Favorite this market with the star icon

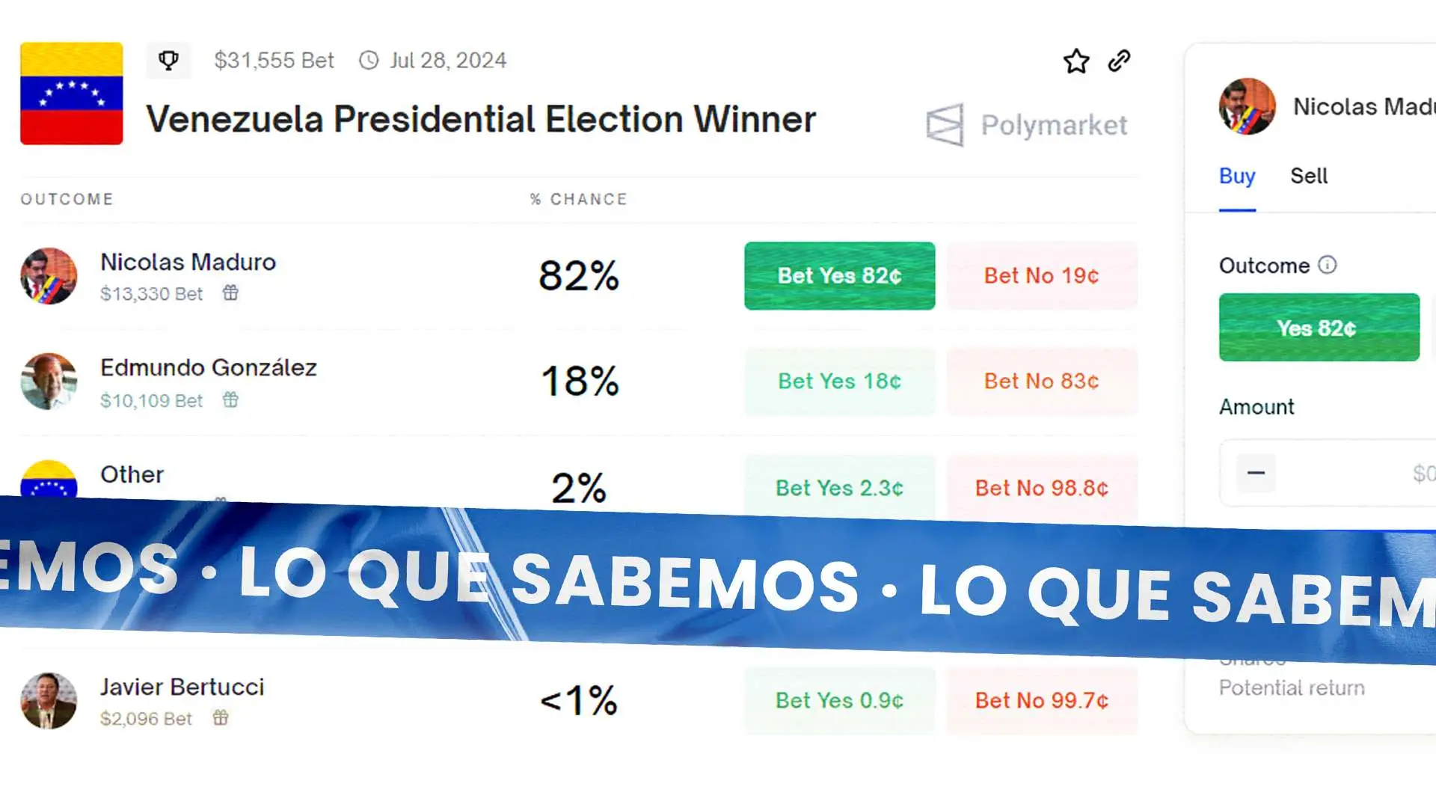pos(1076,61)
